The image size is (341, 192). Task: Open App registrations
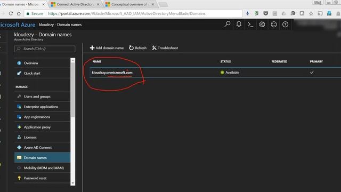[42, 117]
